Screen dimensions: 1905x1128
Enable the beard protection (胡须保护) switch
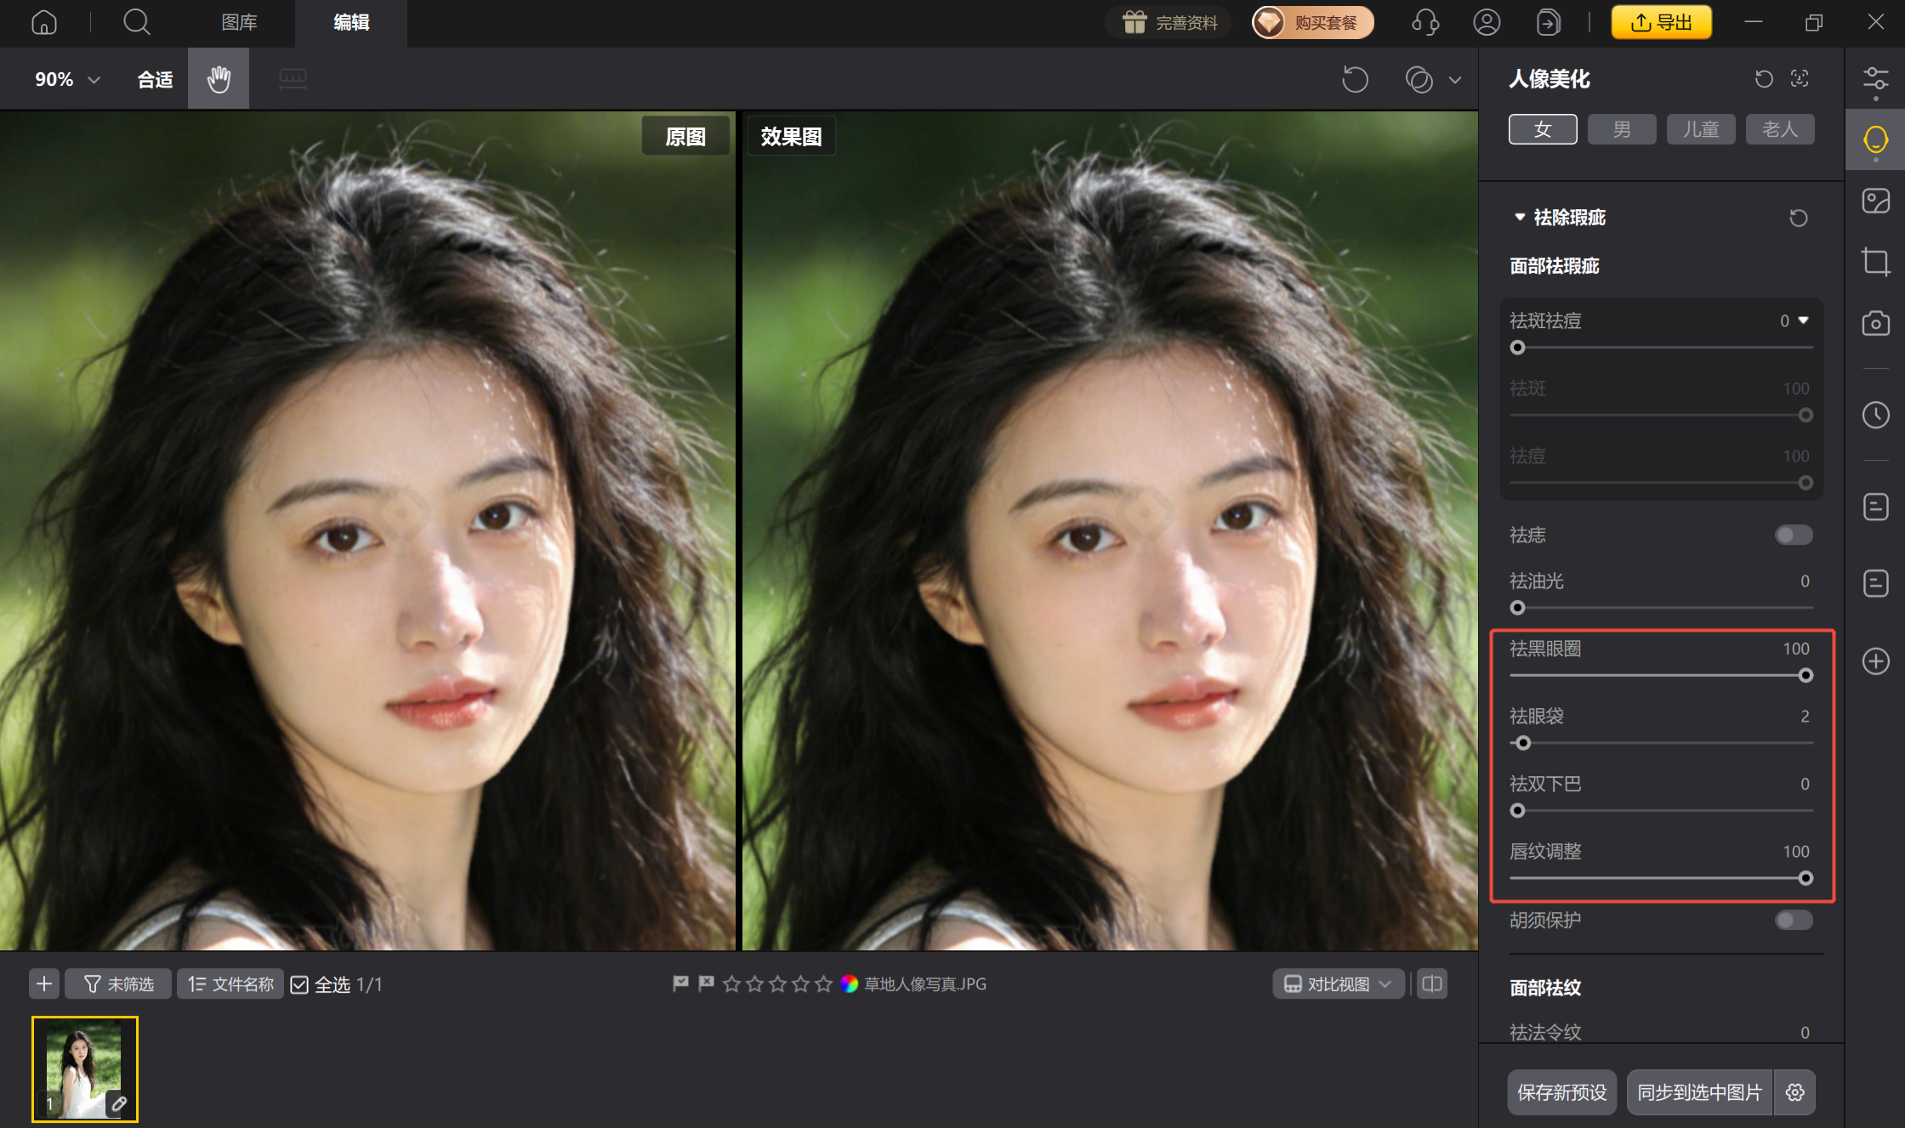tap(1794, 920)
